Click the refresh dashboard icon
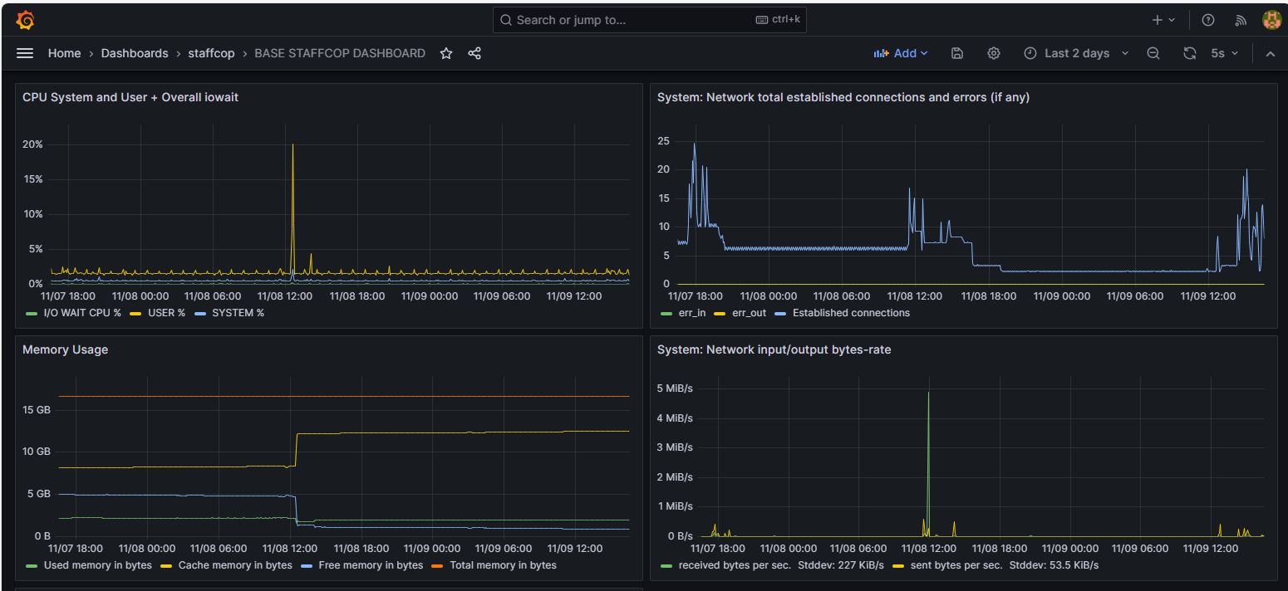Viewport: 1288px width, 591px height. pyautogui.click(x=1189, y=52)
